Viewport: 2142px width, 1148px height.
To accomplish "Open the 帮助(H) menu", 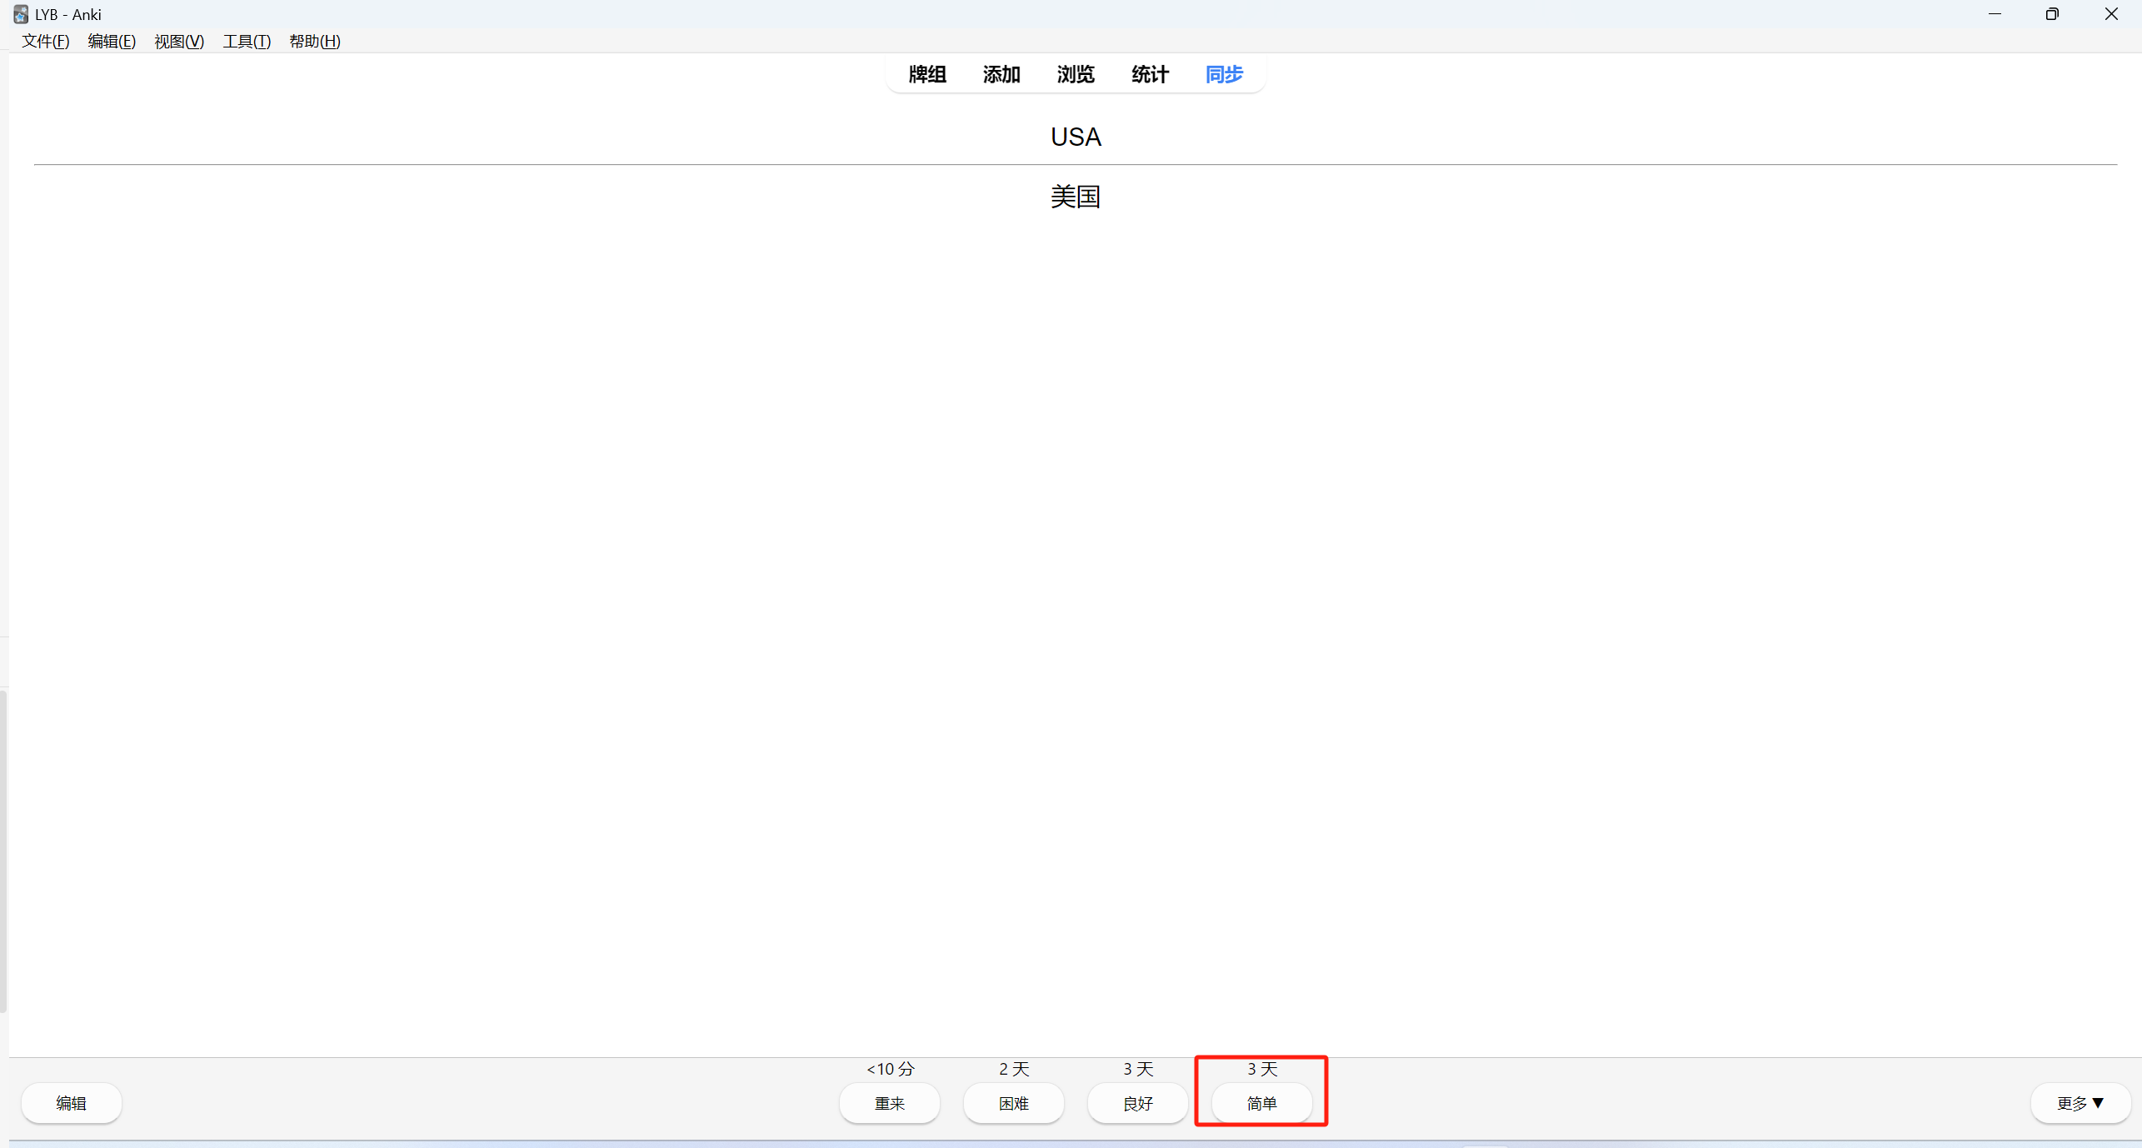I will [314, 41].
